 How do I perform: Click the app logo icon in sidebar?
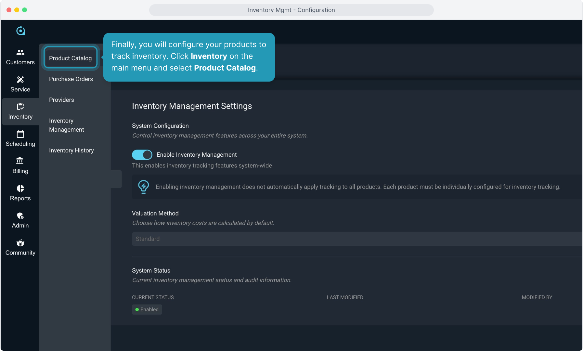[20, 31]
